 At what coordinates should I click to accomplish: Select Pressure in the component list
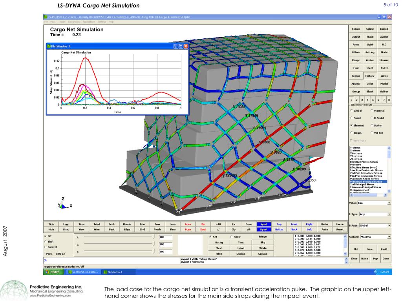[x=355, y=165]
